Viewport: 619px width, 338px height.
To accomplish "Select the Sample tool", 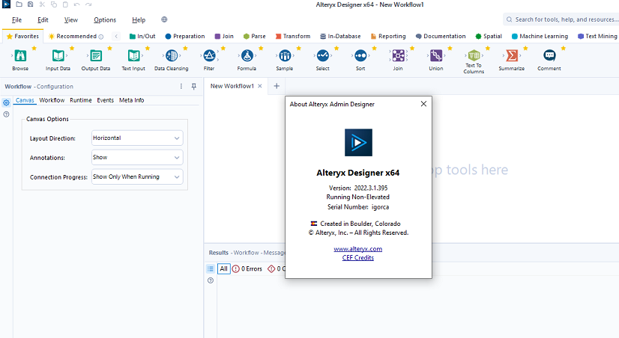I will pyautogui.click(x=285, y=55).
